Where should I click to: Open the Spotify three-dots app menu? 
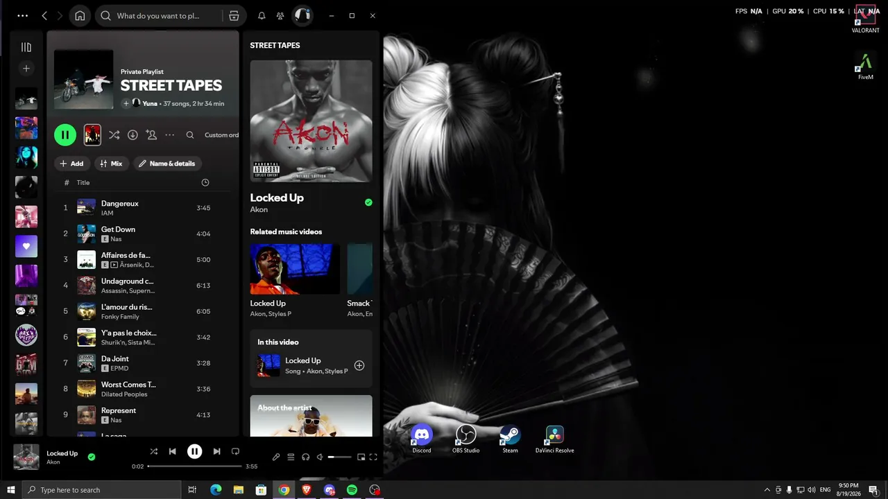click(23, 15)
